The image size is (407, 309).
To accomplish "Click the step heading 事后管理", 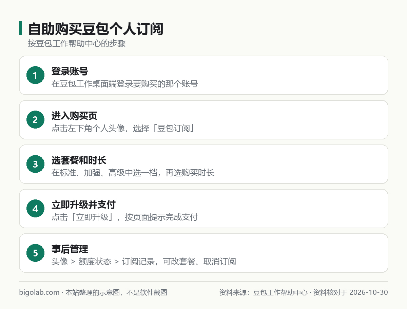I will coord(70,249).
